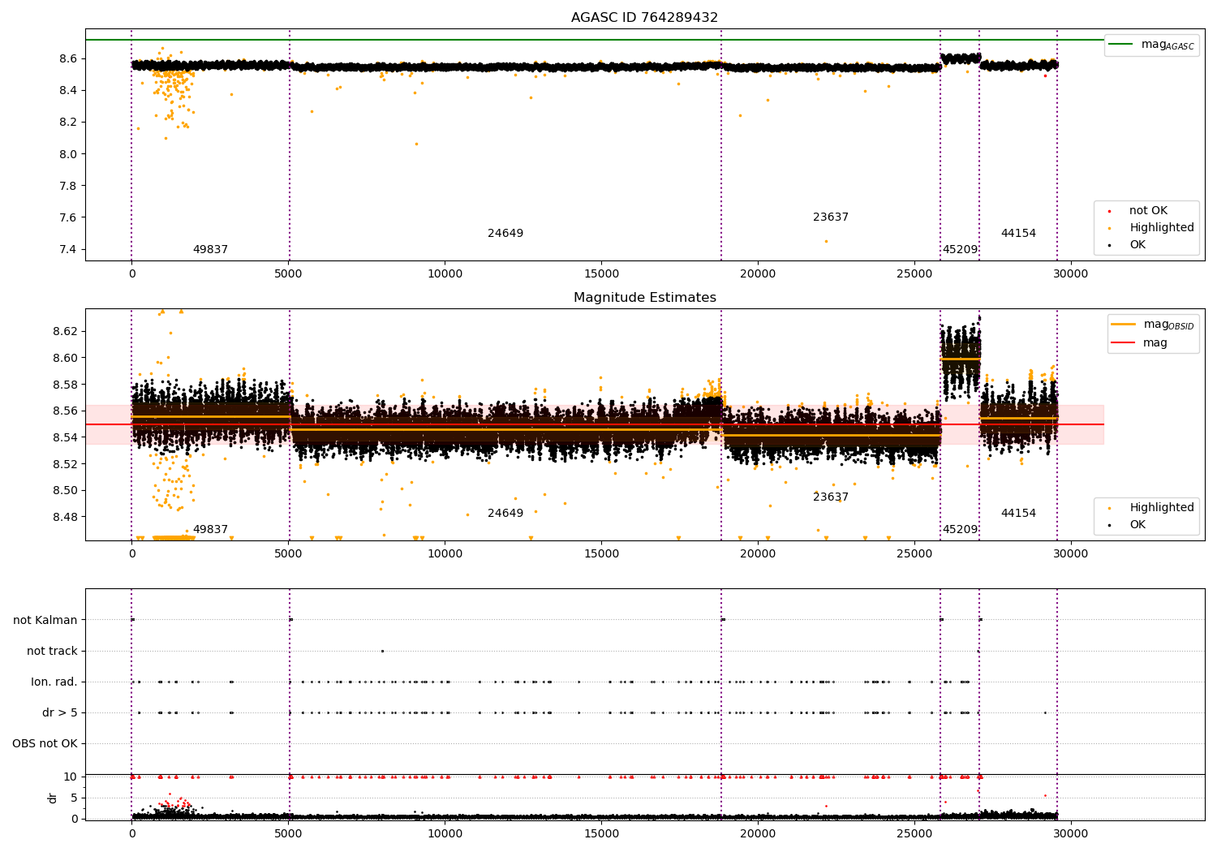This screenshot has height=852, width=1217.
Task: Click the 'OBS not OK' axis label
Action: click(x=45, y=744)
